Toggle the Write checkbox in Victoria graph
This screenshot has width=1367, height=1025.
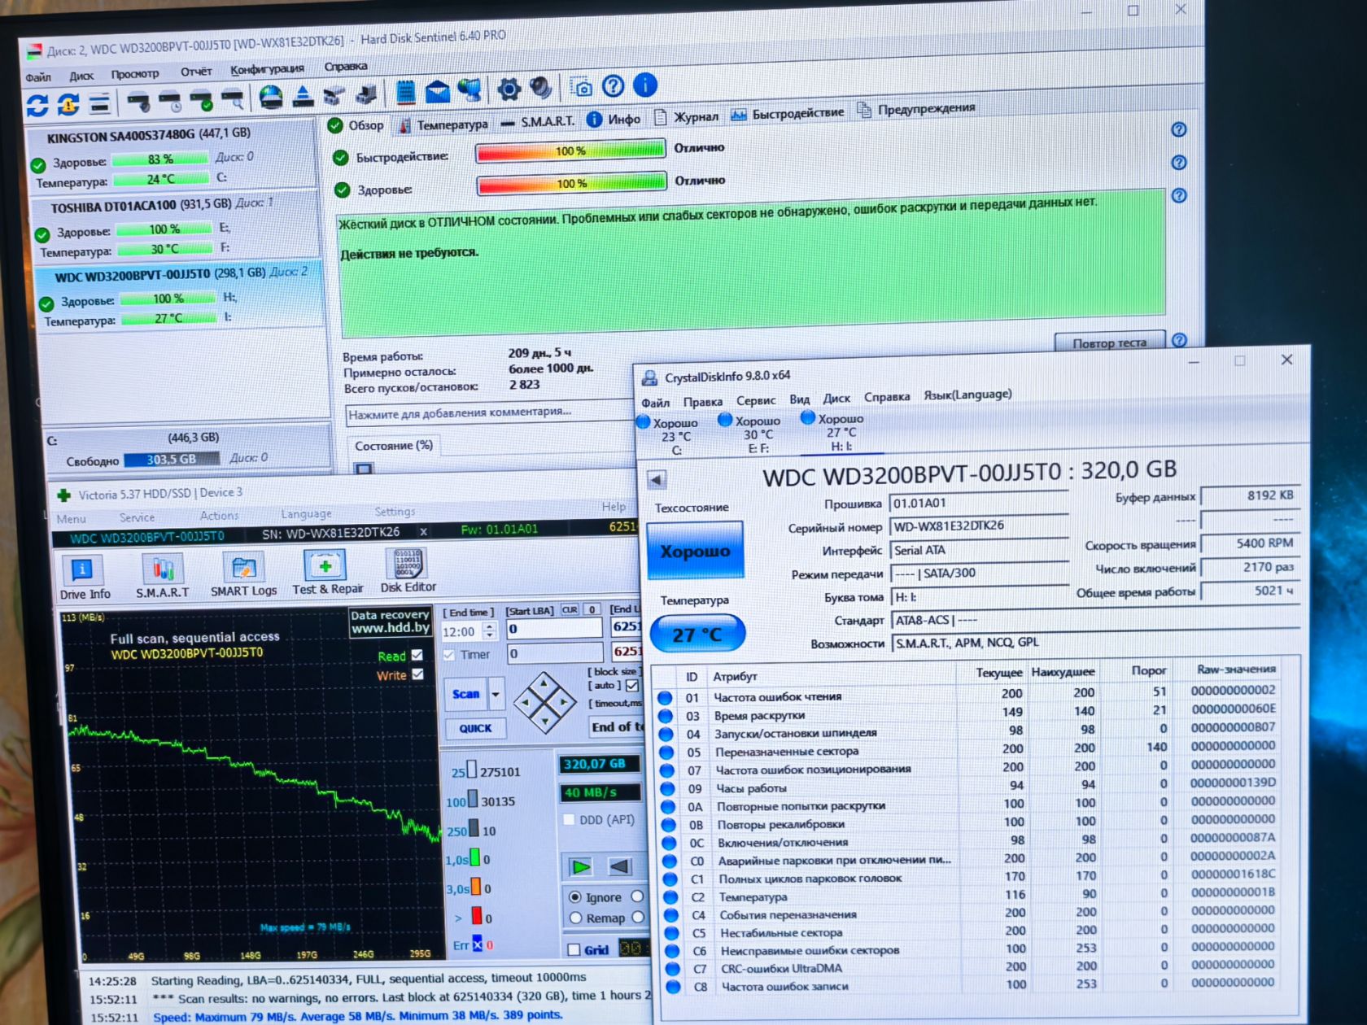[x=417, y=674]
